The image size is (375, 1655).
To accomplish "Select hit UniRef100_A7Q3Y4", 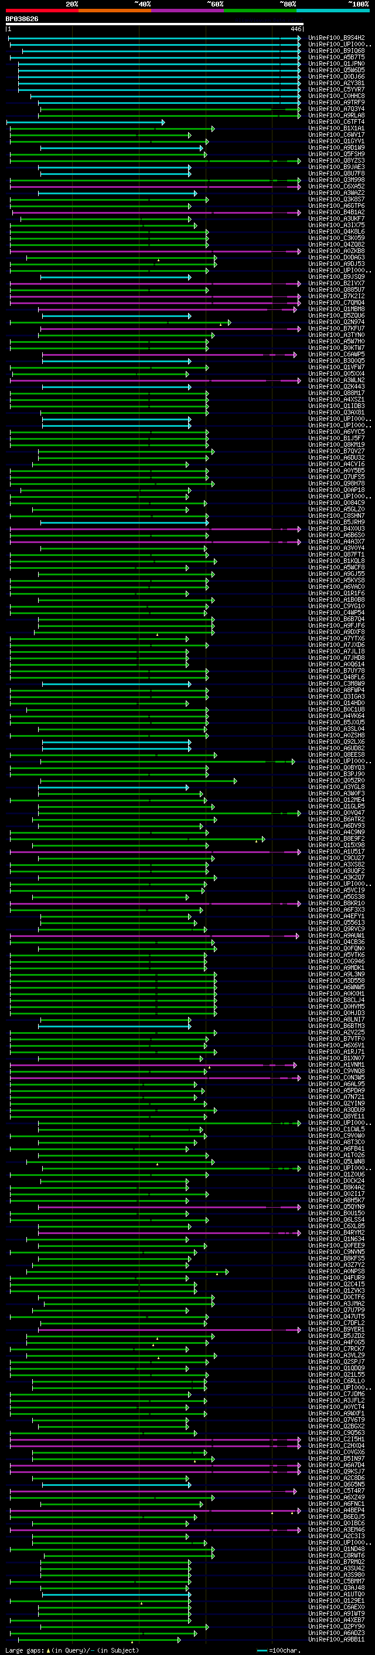I will [x=336, y=109].
